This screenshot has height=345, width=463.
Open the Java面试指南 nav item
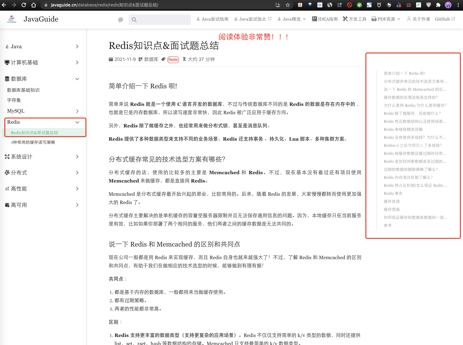pyautogui.click(x=213, y=19)
